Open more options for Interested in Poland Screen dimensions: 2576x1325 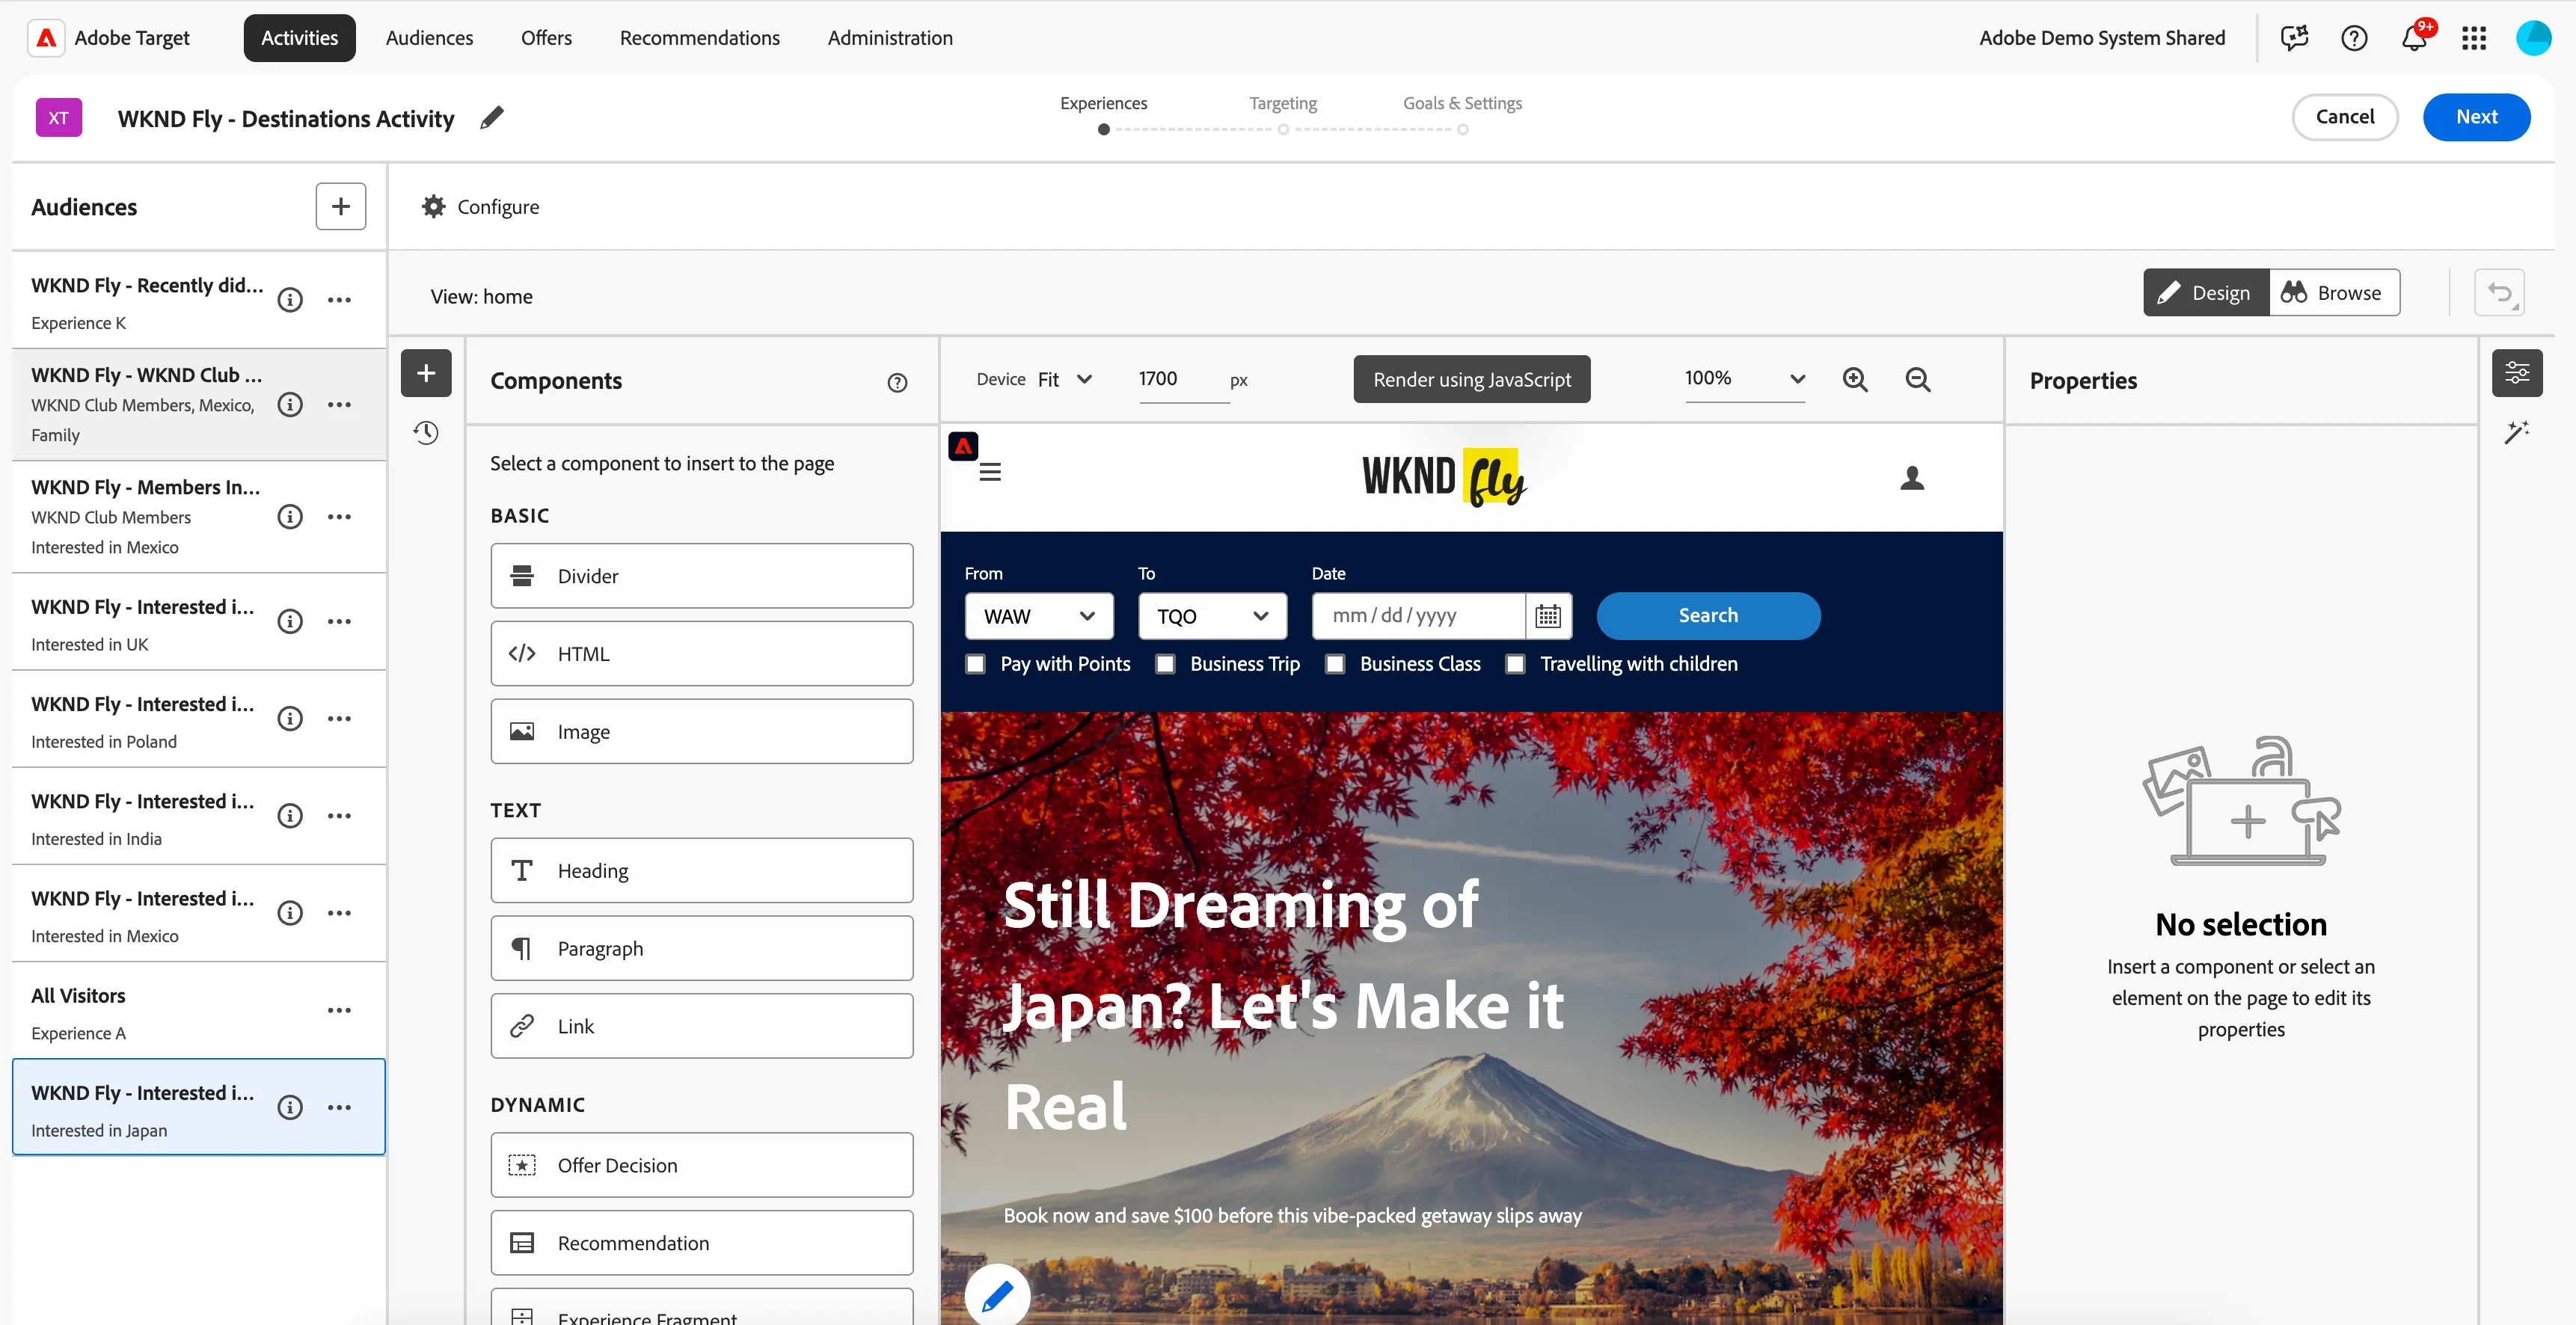(339, 718)
